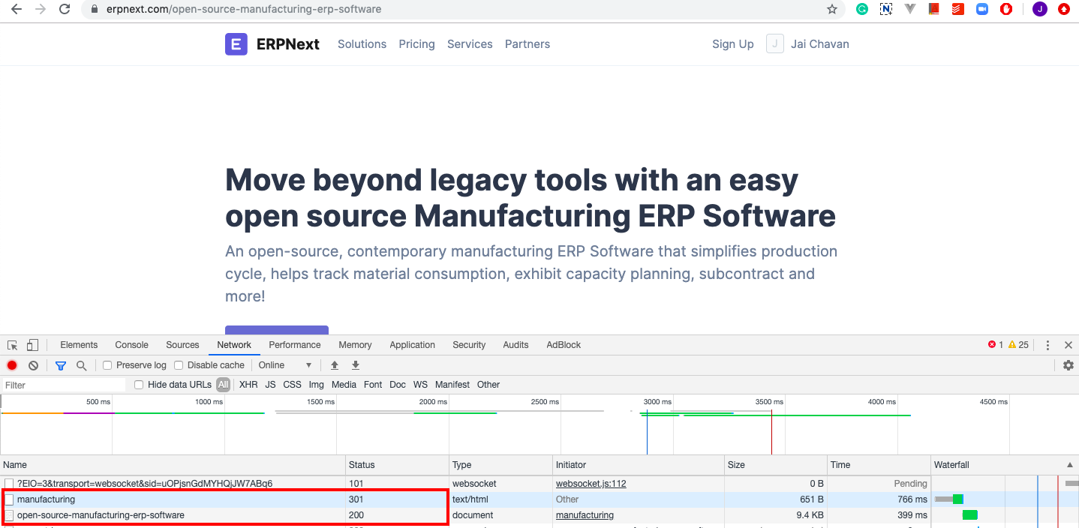1079x528 pixels.
Task: Clear the network log with the clear icon
Action: click(x=33, y=365)
